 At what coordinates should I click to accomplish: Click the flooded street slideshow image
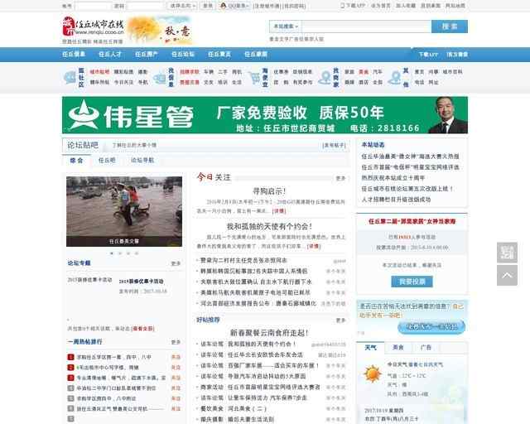(124, 211)
